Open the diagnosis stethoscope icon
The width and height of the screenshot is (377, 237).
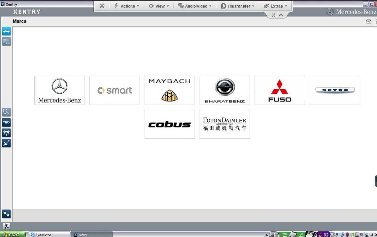pyautogui.click(x=7, y=112)
